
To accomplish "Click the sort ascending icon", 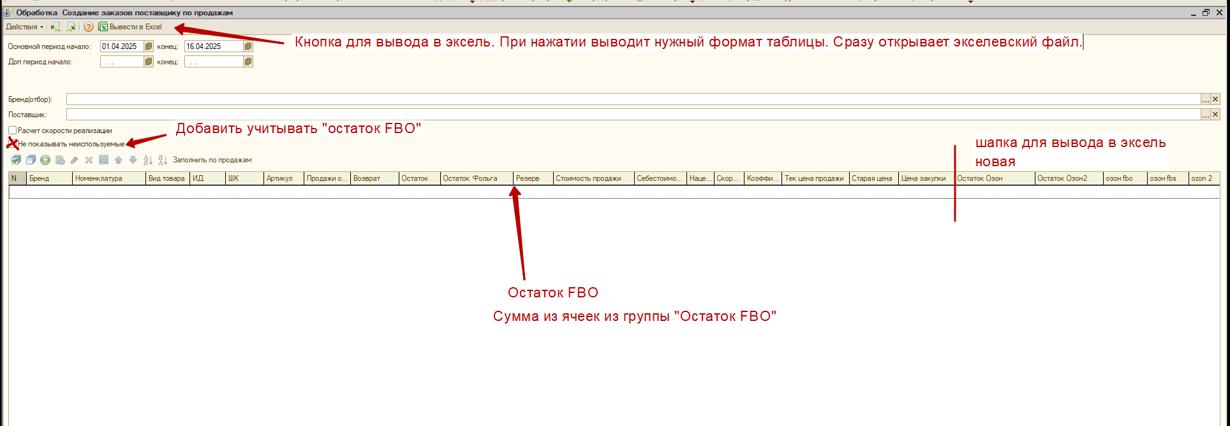I will click(147, 160).
